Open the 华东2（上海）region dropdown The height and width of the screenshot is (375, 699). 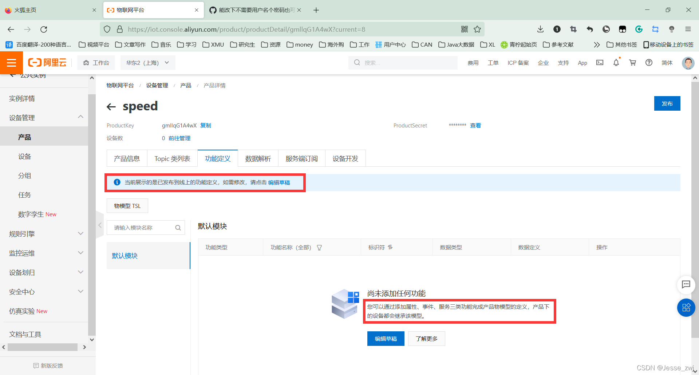[147, 62]
